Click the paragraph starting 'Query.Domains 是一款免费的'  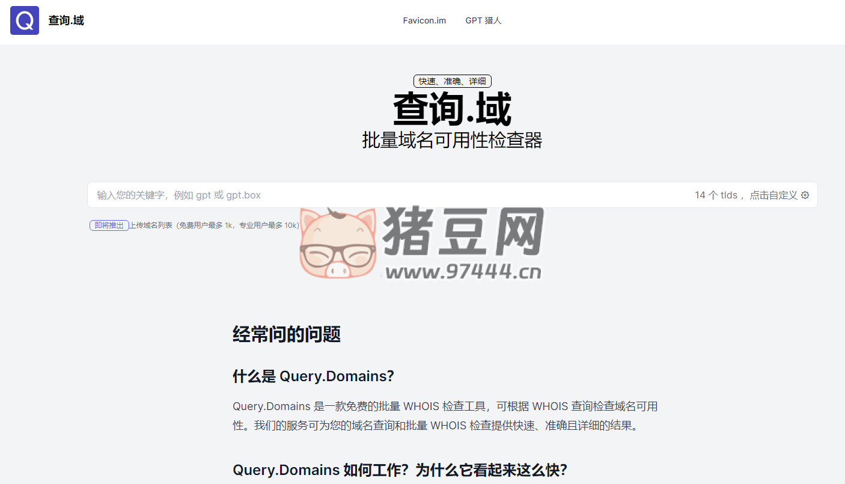pyautogui.click(x=445, y=416)
